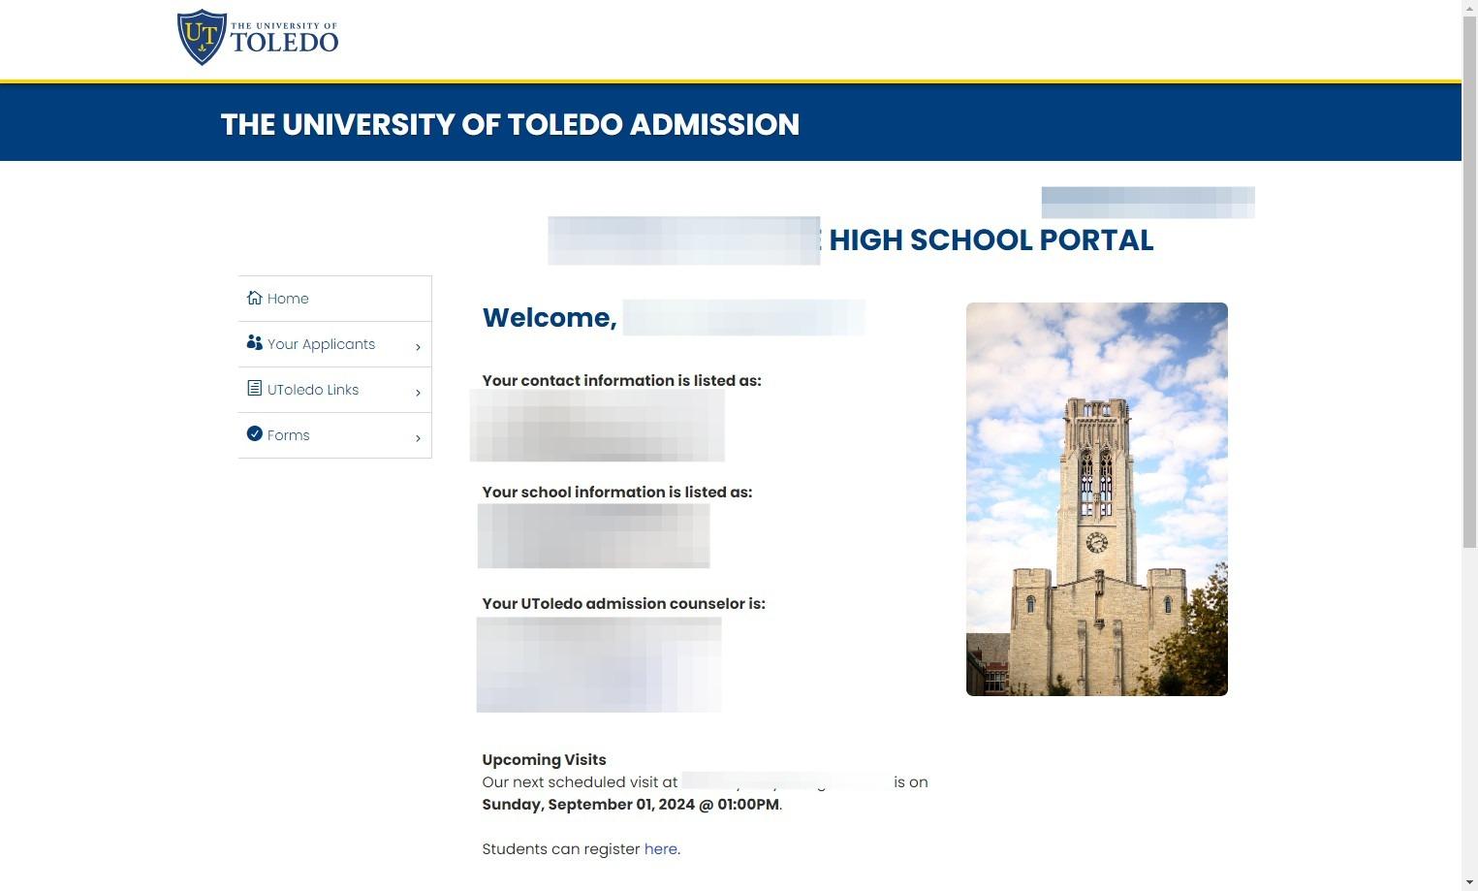Expand the Forms chevron arrow
1478x891 pixels.
(x=418, y=438)
